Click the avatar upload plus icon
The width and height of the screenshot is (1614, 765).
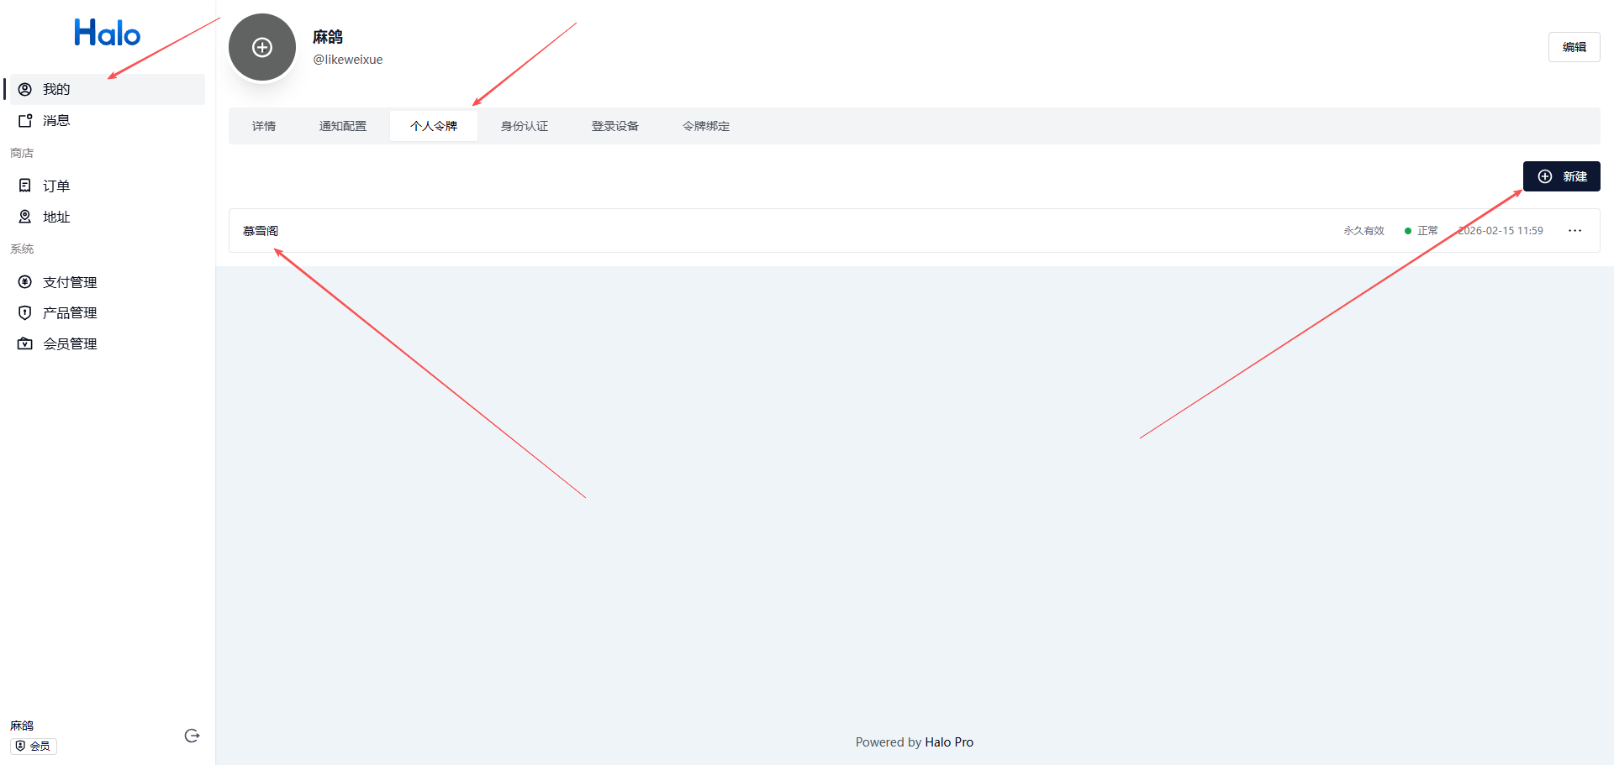click(x=262, y=48)
